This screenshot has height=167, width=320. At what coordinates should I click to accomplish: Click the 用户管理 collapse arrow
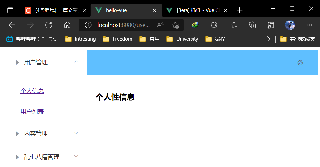[x=76, y=62]
